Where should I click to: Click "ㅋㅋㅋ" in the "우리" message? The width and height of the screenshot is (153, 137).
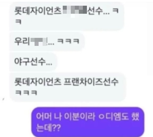click(x=68, y=41)
